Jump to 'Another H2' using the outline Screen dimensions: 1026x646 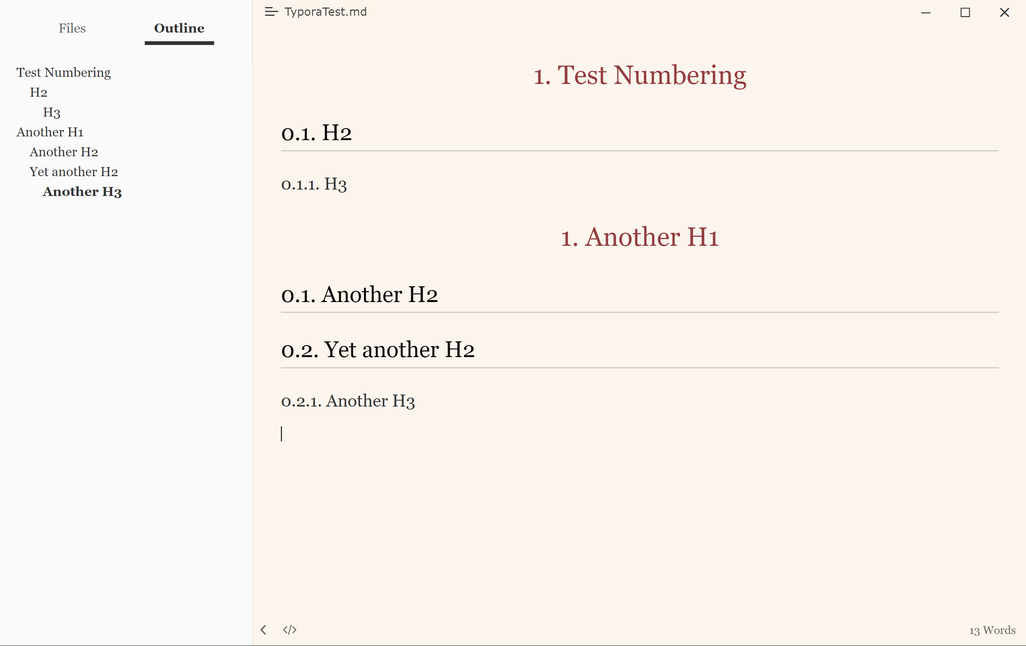click(x=64, y=152)
